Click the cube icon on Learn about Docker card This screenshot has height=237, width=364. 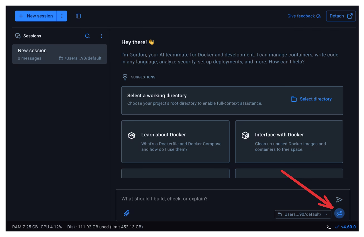tap(131, 135)
